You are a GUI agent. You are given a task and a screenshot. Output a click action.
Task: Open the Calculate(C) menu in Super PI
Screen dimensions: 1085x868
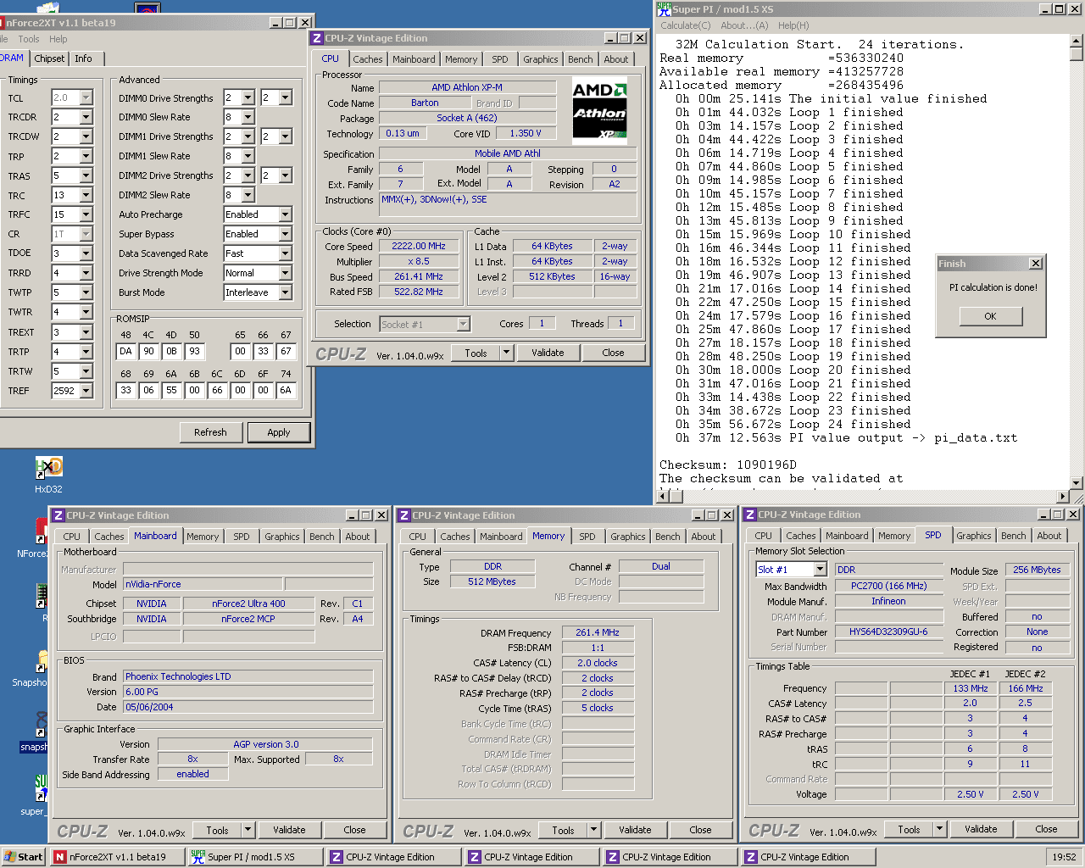coord(686,25)
